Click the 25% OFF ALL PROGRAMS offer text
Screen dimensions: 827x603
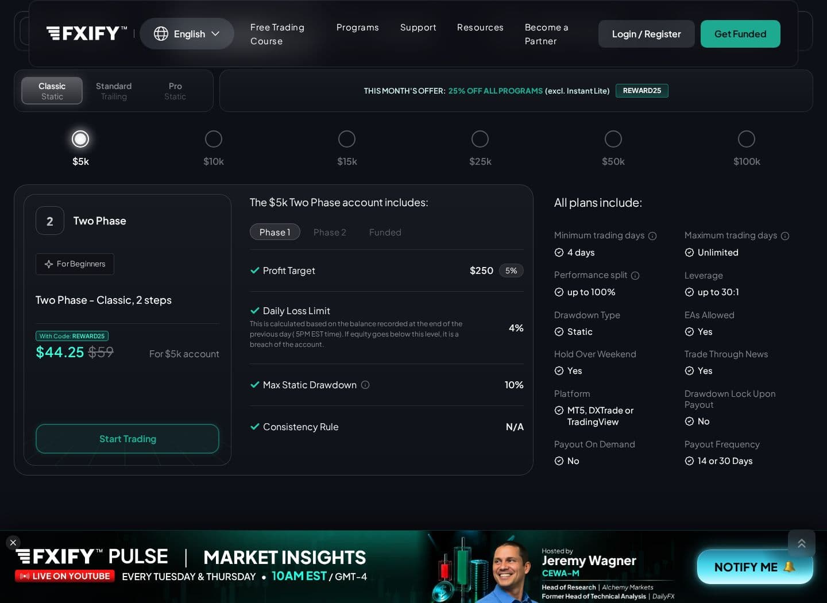[x=496, y=91]
